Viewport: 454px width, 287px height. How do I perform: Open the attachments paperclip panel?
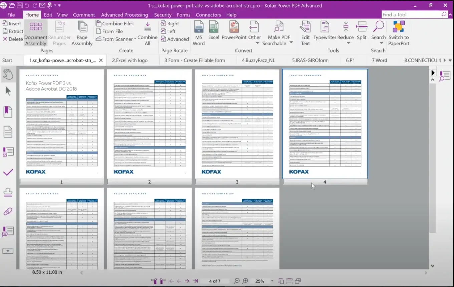[8, 211]
